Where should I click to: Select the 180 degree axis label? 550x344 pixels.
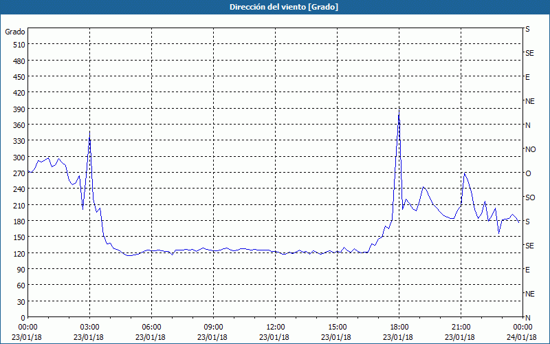click(20, 222)
